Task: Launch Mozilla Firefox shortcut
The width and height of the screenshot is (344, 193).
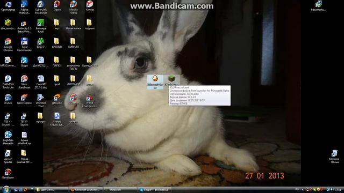Action: pyautogui.click(x=73, y=8)
